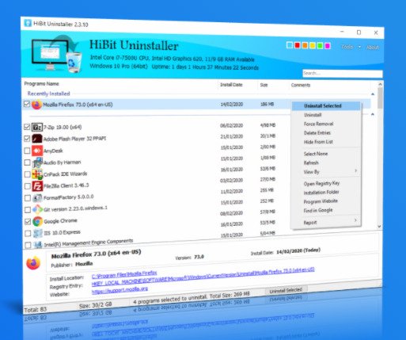Pick the light blue theme color
This screenshot has height=340, width=406.
(290, 45)
